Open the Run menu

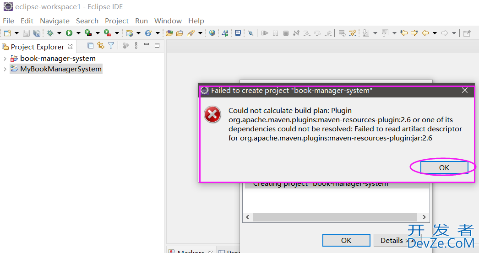(142, 21)
